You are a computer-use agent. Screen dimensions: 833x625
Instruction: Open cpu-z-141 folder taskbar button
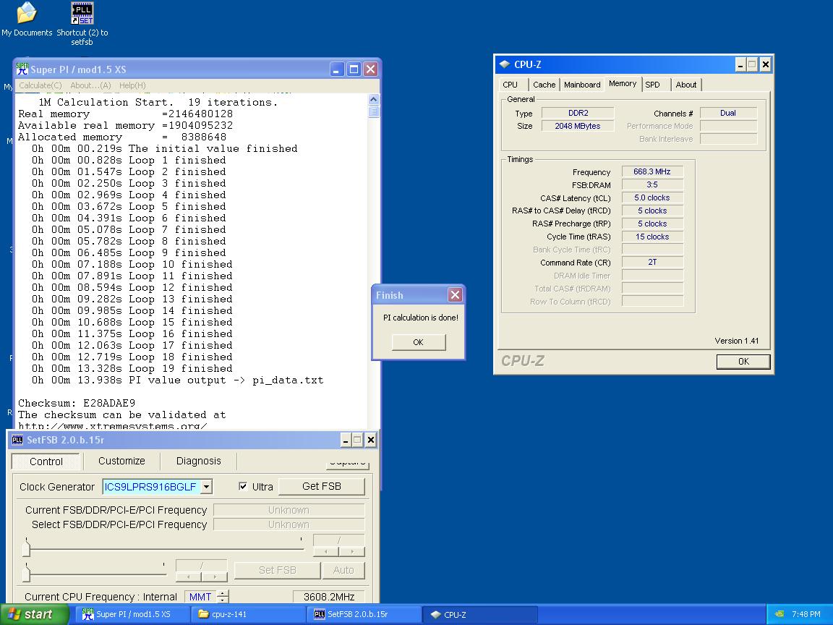[248, 614]
